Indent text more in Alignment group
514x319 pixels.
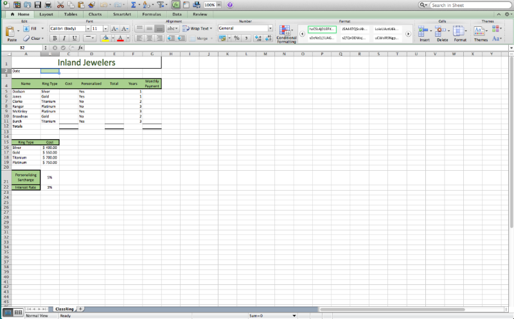pos(181,38)
